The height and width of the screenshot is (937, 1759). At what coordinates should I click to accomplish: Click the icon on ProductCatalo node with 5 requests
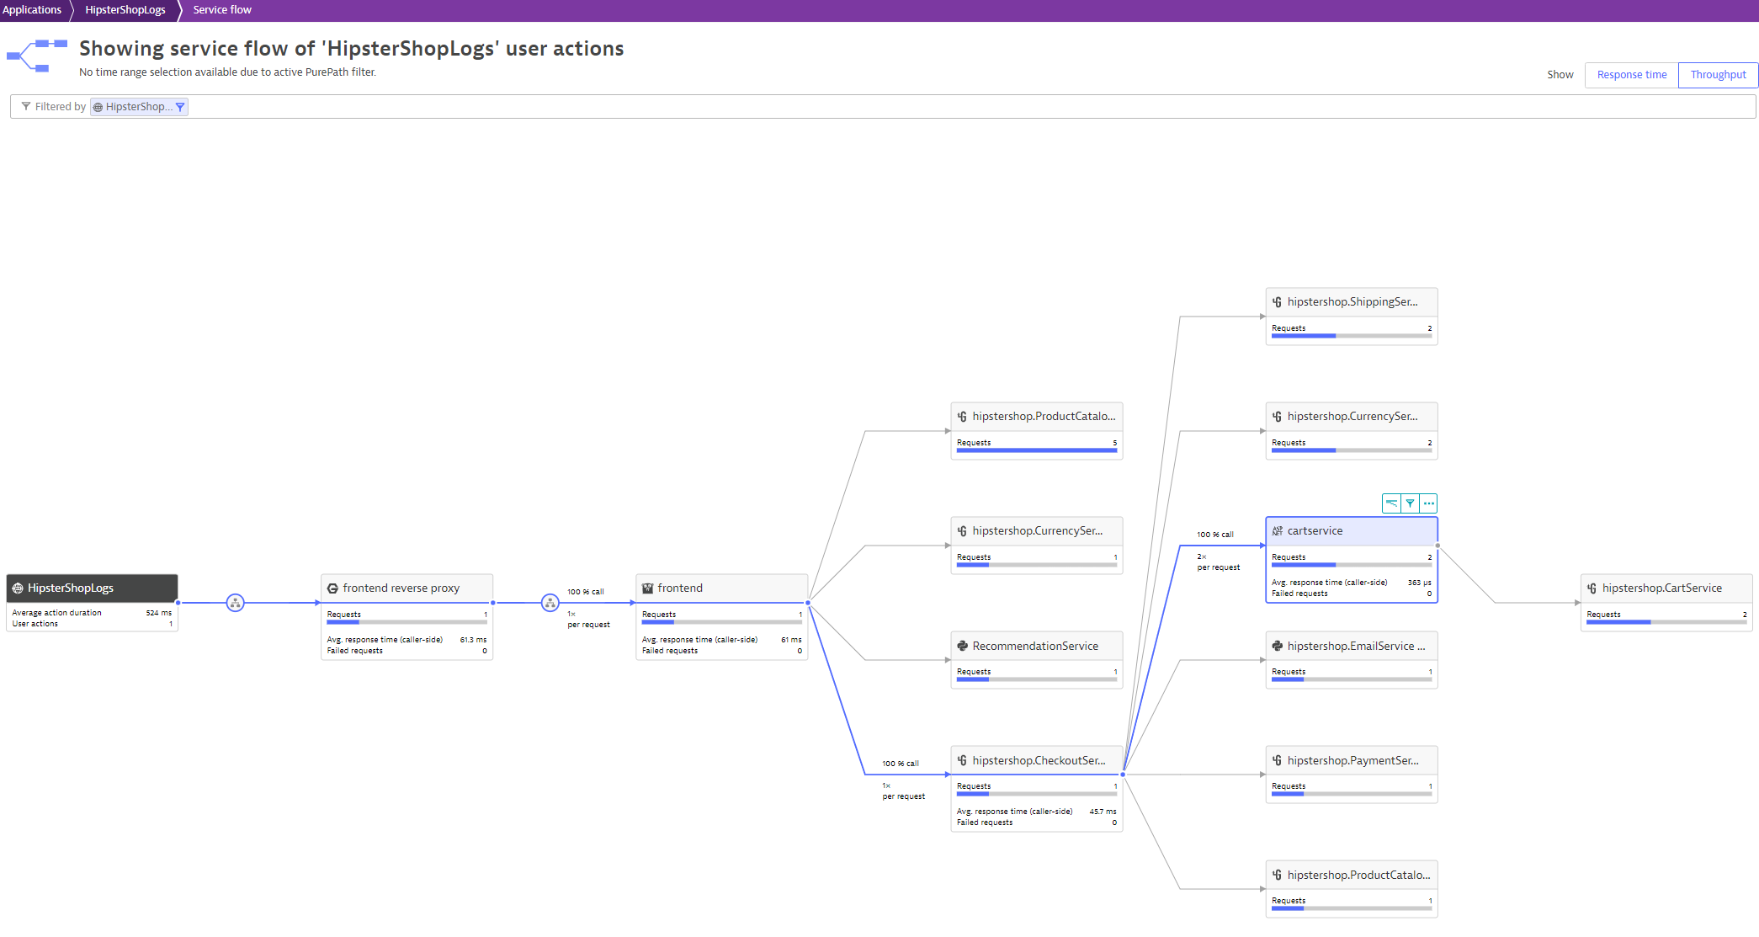[963, 417]
